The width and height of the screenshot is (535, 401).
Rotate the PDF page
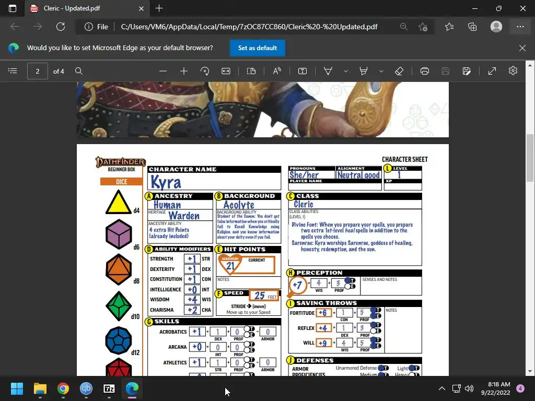click(205, 71)
